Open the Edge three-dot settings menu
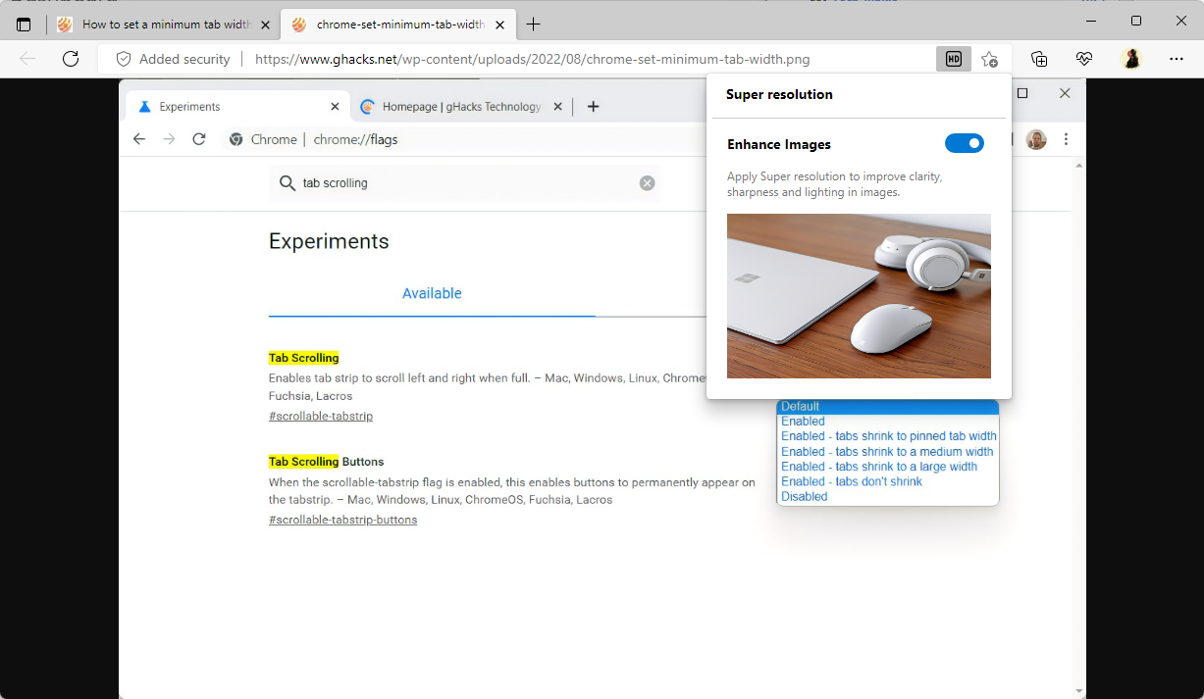This screenshot has width=1204, height=699. tap(1176, 59)
